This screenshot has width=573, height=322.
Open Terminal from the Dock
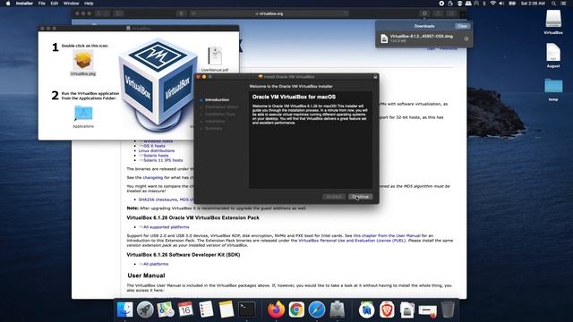click(x=247, y=309)
